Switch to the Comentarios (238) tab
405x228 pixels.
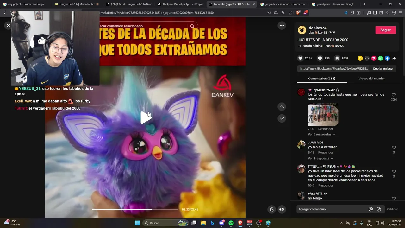(322, 79)
